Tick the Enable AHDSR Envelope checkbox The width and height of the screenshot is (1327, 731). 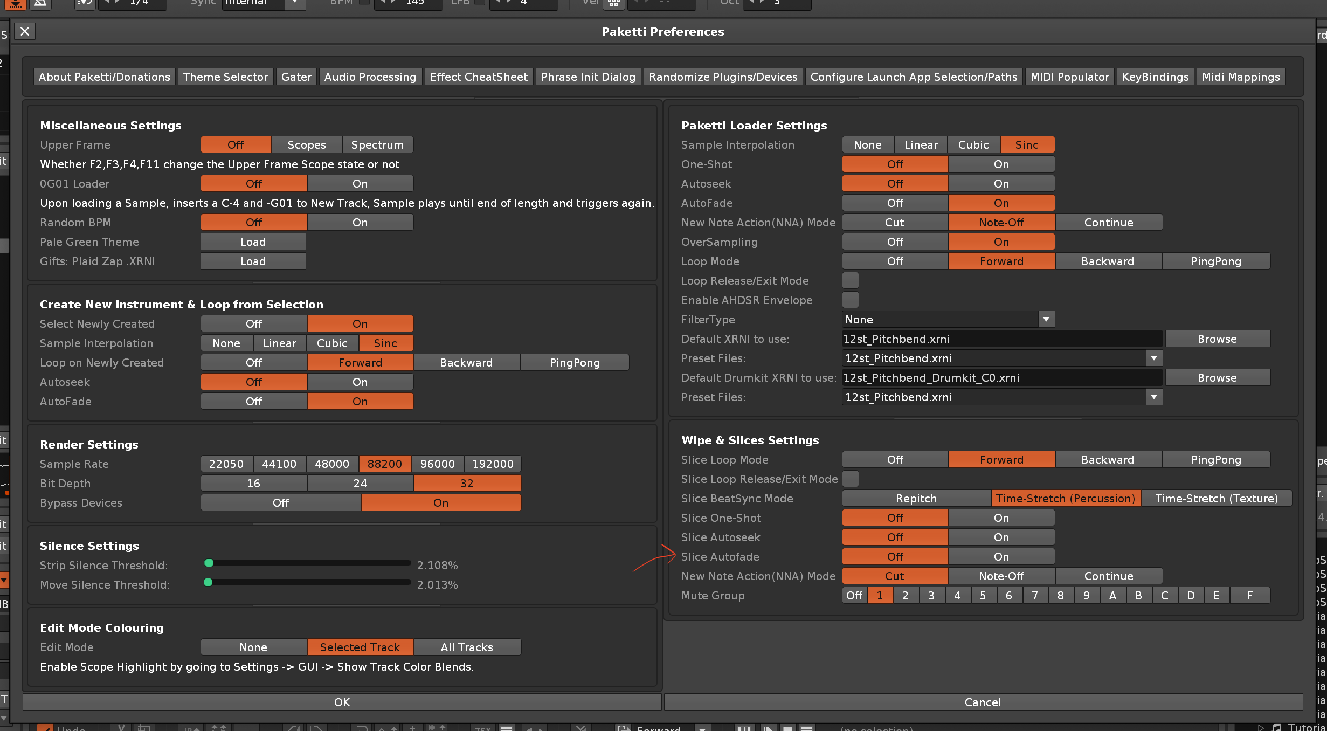[x=850, y=300]
